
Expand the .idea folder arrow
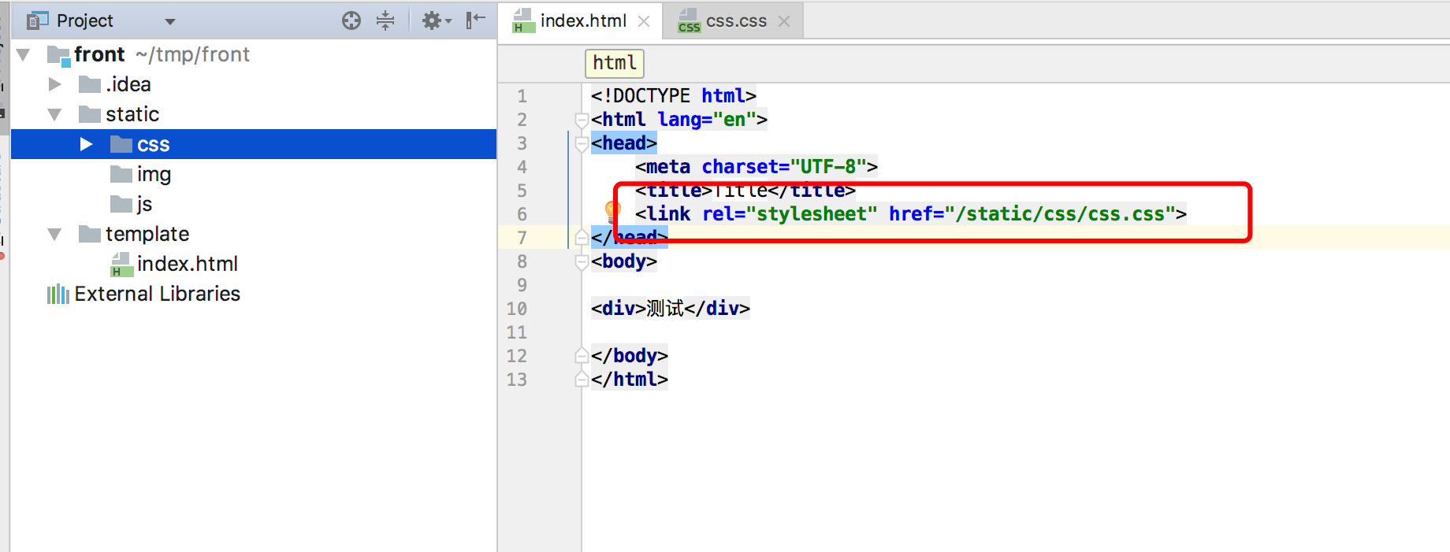coord(54,84)
